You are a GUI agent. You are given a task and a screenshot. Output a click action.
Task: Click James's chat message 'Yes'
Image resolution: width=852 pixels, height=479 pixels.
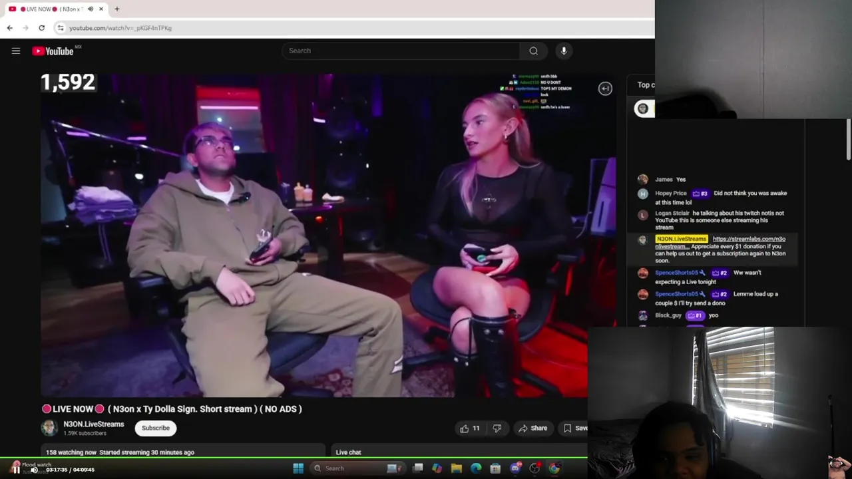680,180
